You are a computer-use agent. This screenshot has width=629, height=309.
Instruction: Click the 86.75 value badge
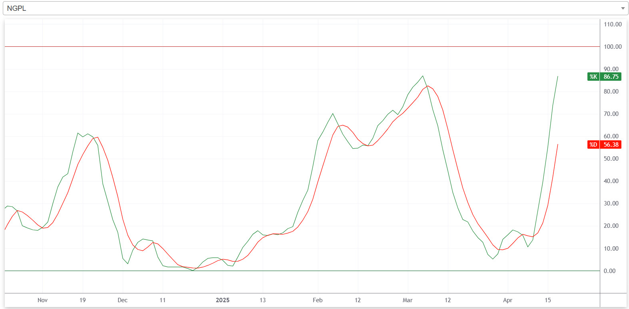611,77
